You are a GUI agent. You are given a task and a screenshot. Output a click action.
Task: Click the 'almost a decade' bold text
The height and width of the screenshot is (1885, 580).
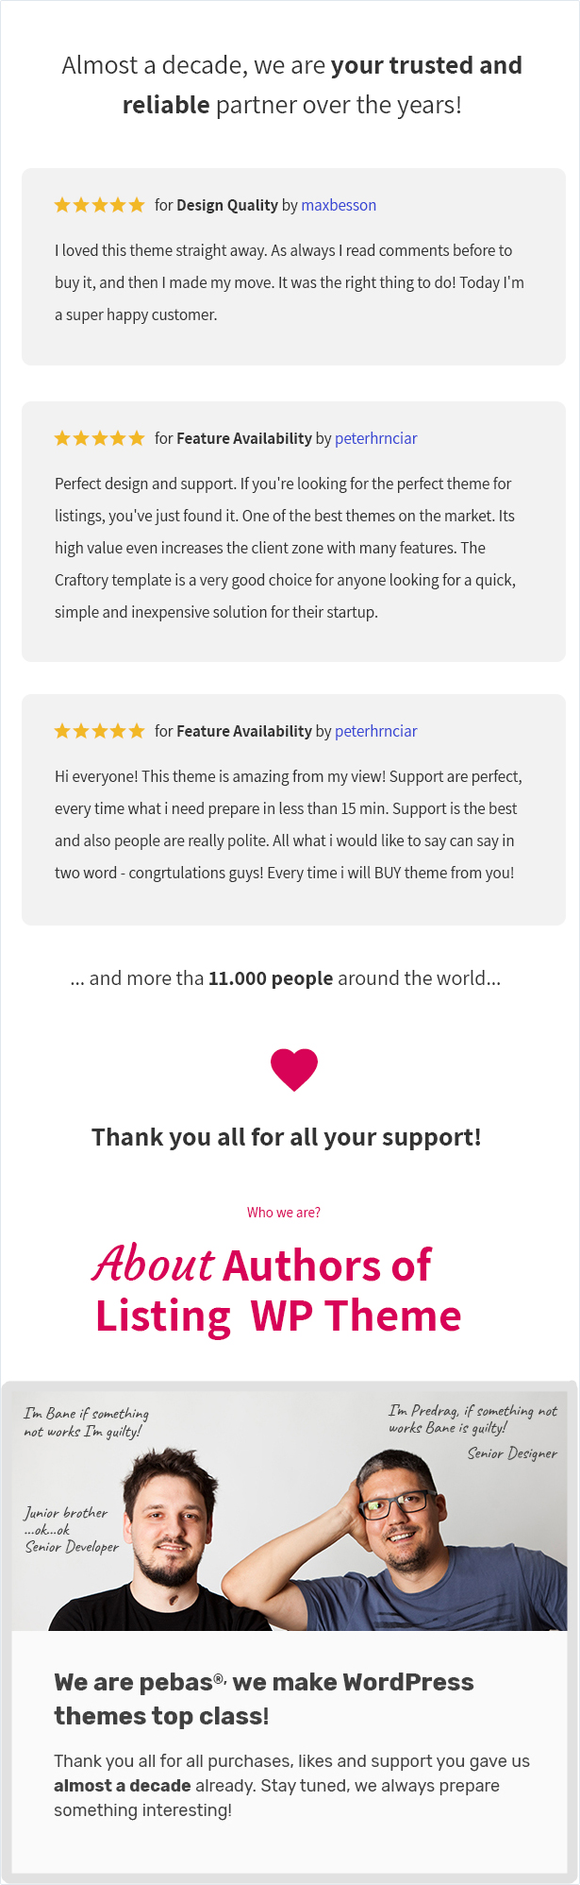(123, 1786)
